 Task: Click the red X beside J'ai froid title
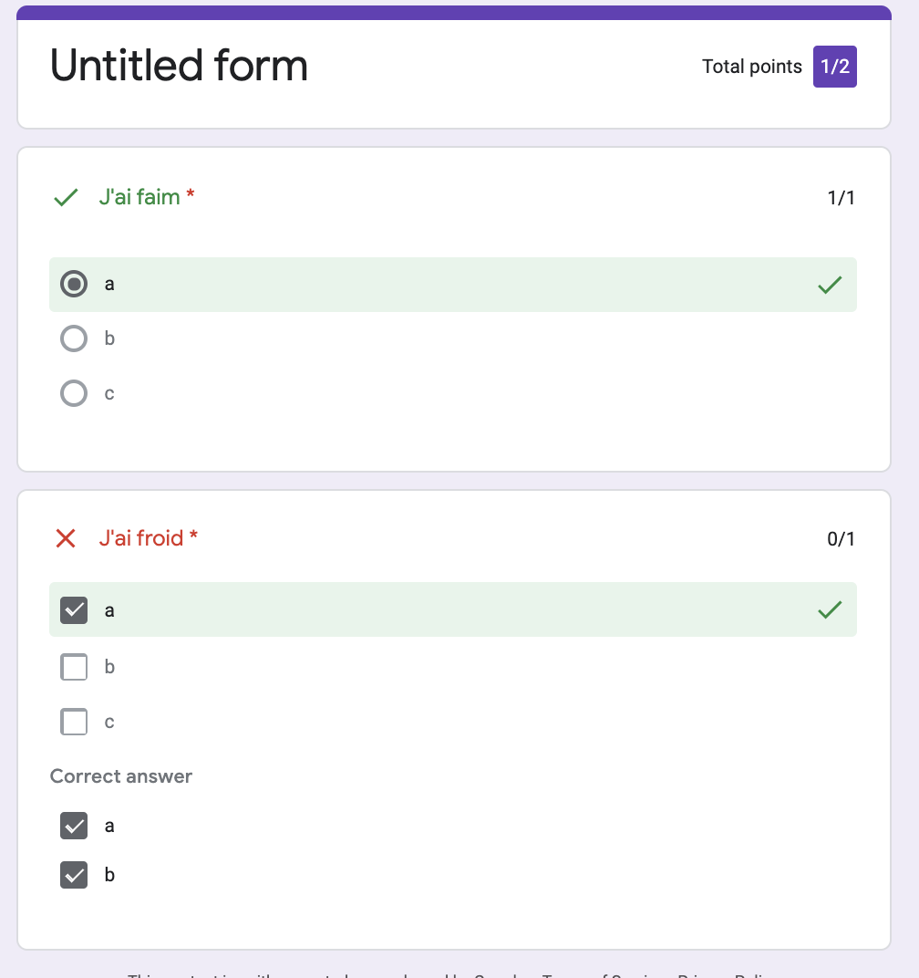click(x=66, y=538)
